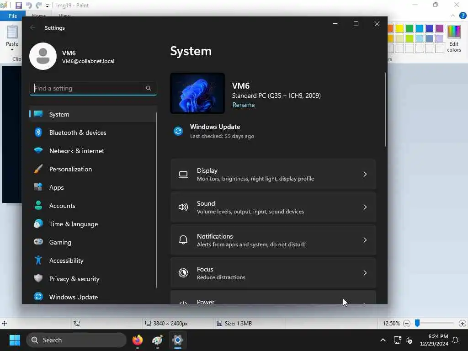
Task: Select the green color swatch in Paint
Action: pos(409,28)
